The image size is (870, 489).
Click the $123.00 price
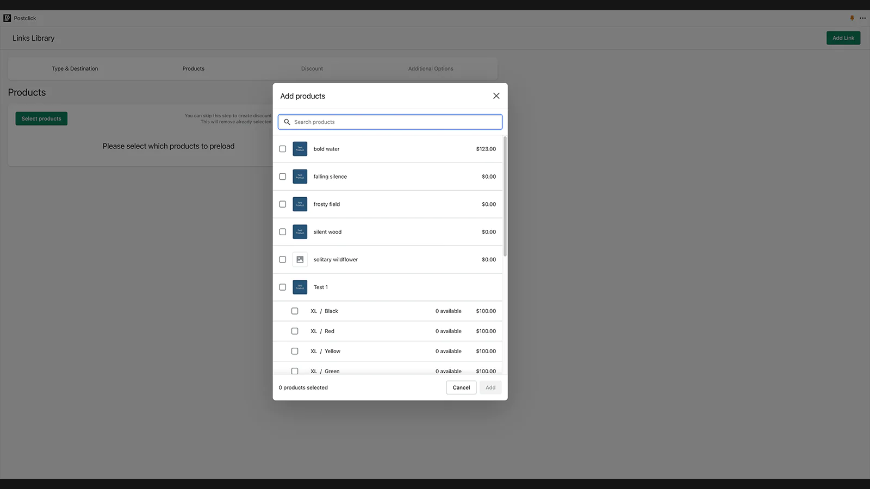pyautogui.click(x=486, y=149)
